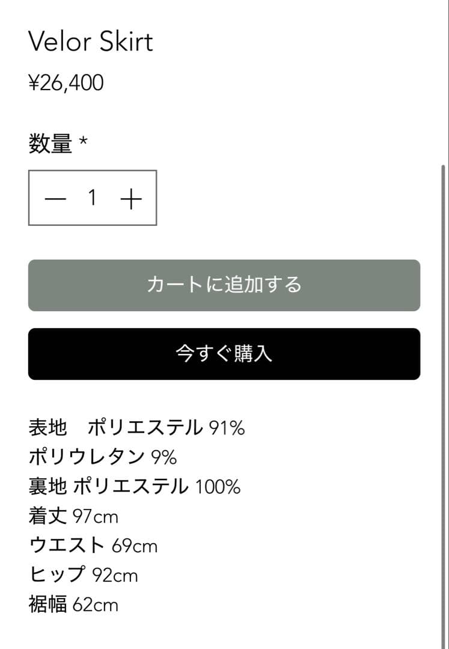Click the 着丈 97cm length line
The image size is (449, 649).
point(73,516)
